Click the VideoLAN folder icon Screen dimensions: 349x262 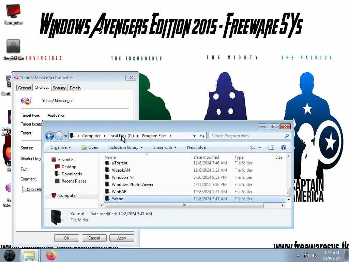107,170
